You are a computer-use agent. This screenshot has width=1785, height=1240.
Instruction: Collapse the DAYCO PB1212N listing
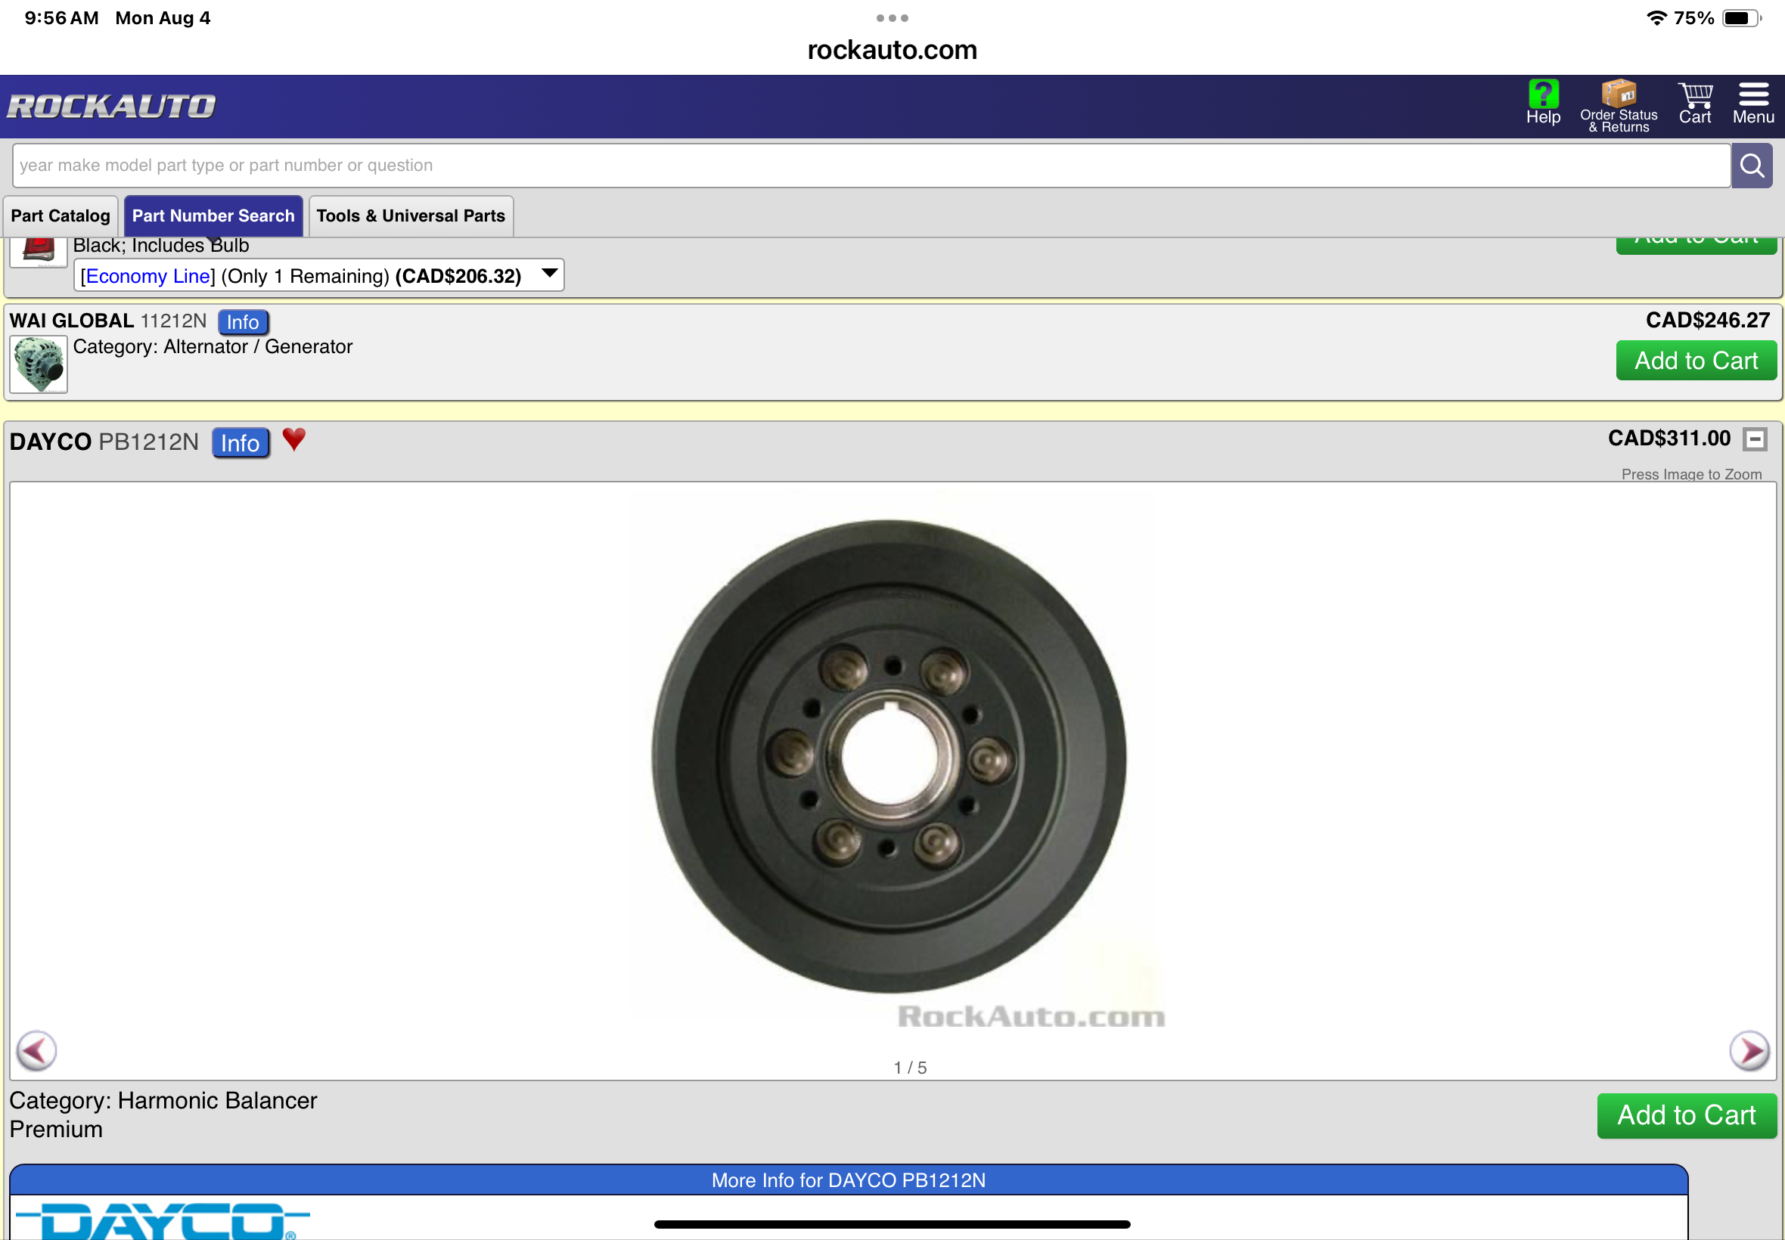tap(1754, 439)
